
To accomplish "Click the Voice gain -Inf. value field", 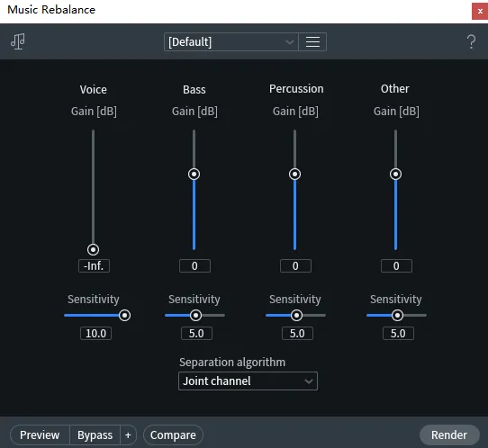I will (94, 265).
